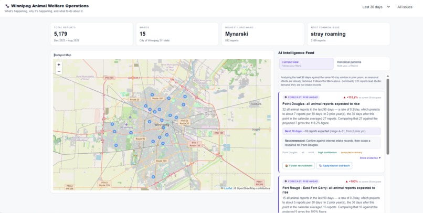Zoom out on the hotspot map
Screen dimensions: 423x213
(59, 71)
